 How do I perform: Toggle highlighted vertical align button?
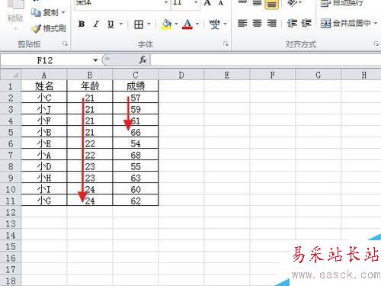(x=271, y=4)
